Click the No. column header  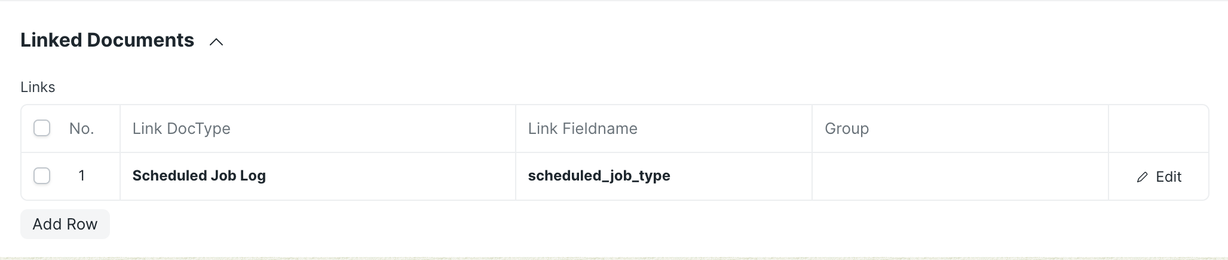(x=81, y=129)
